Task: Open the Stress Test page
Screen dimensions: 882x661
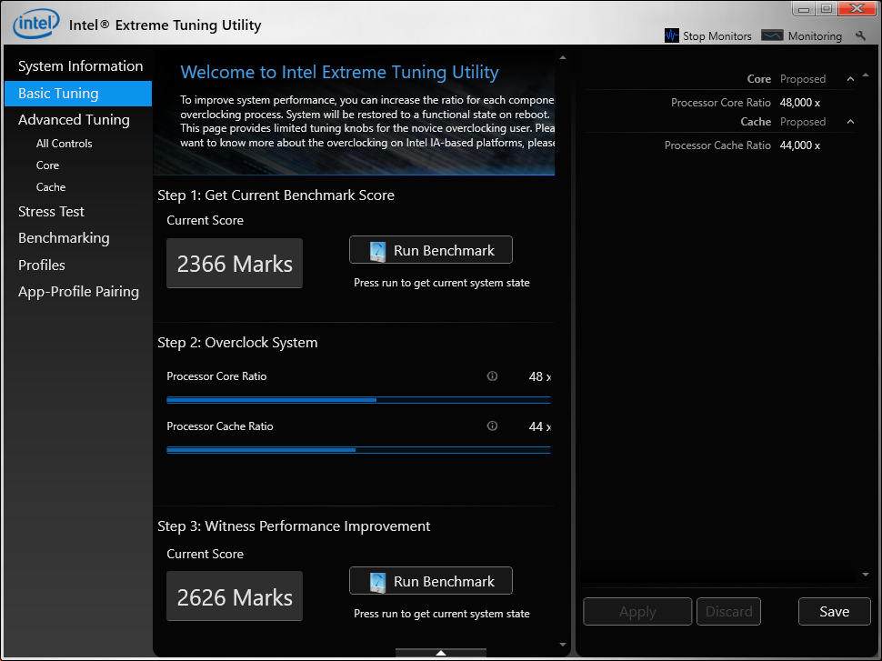Action: [51, 212]
